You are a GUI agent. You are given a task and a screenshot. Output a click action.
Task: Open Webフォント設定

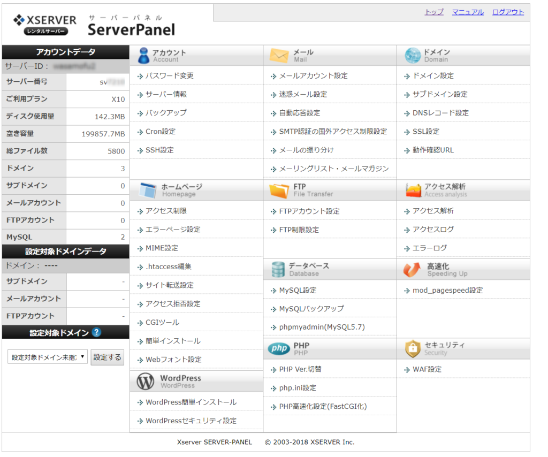(173, 359)
